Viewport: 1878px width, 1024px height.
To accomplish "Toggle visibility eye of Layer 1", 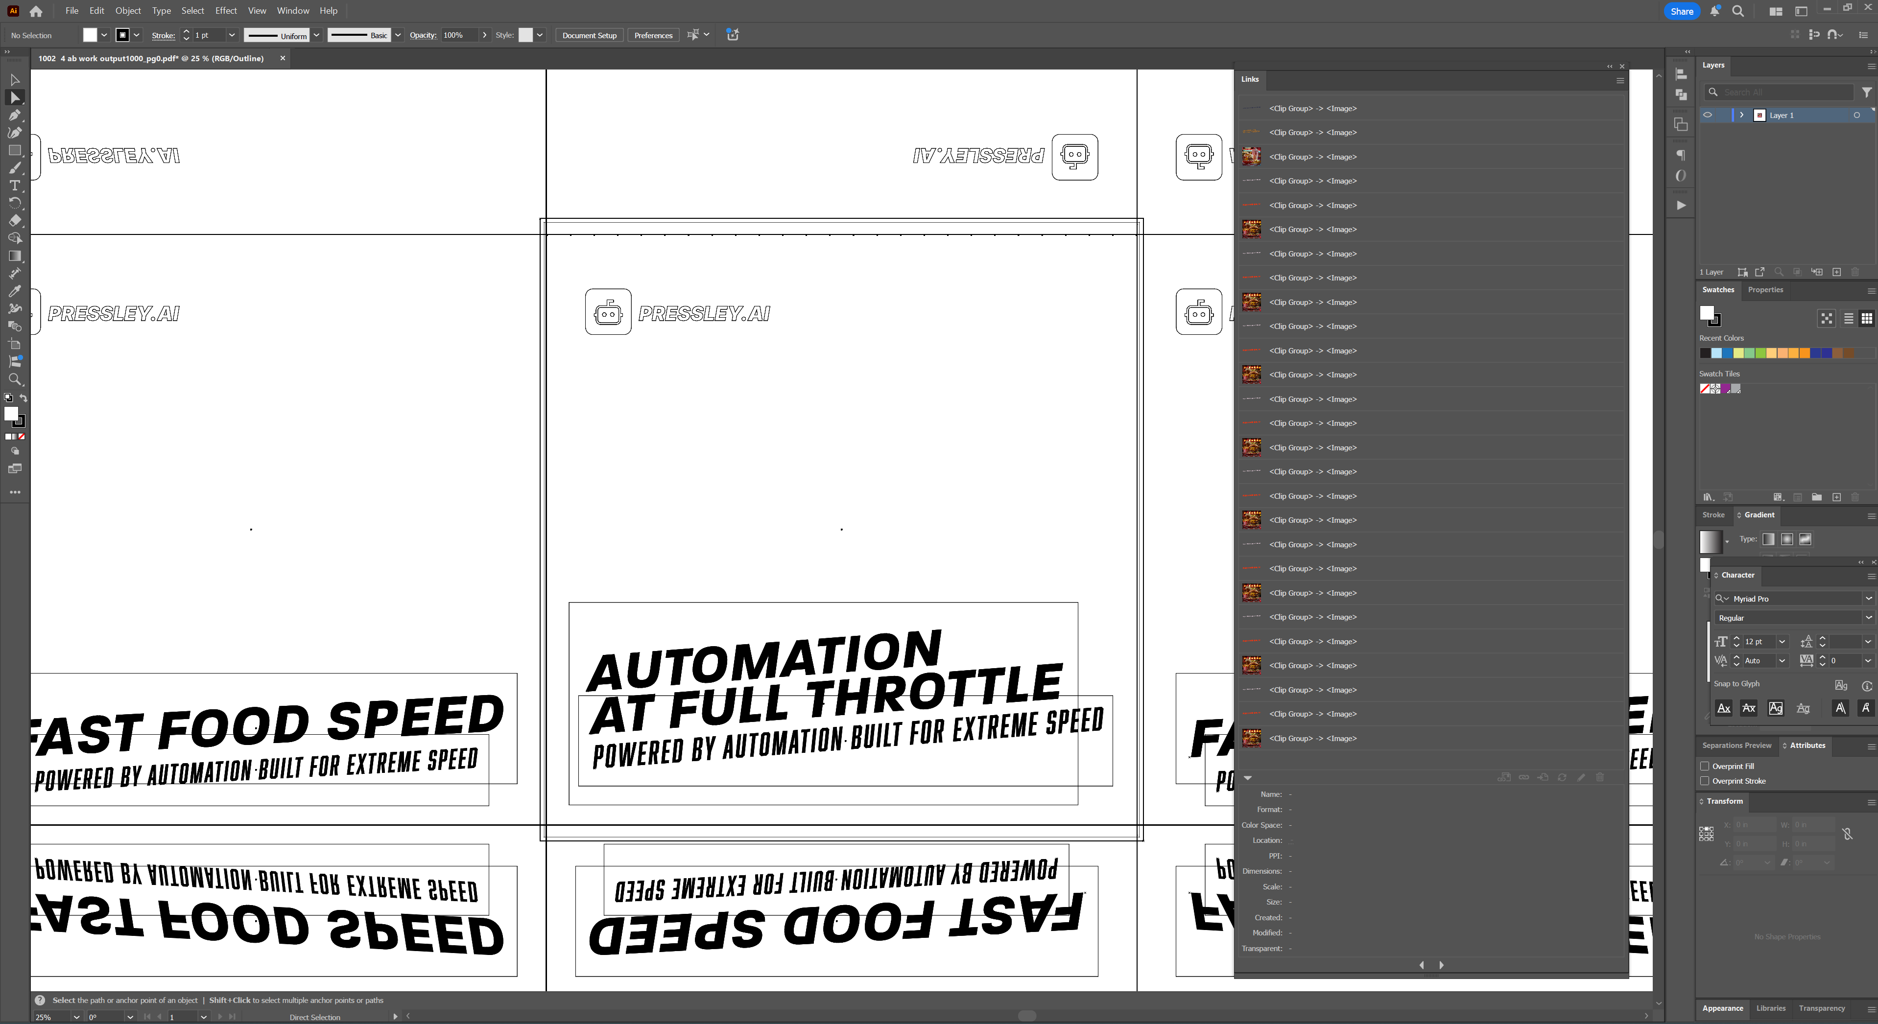I will [x=1708, y=115].
